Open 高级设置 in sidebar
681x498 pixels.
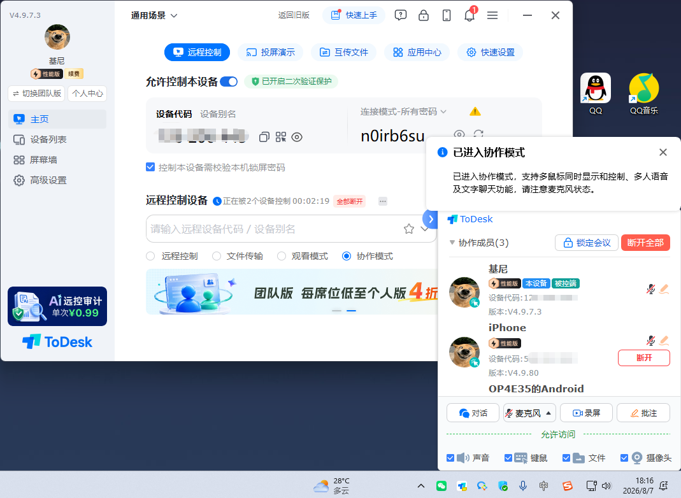[x=57, y=180]
